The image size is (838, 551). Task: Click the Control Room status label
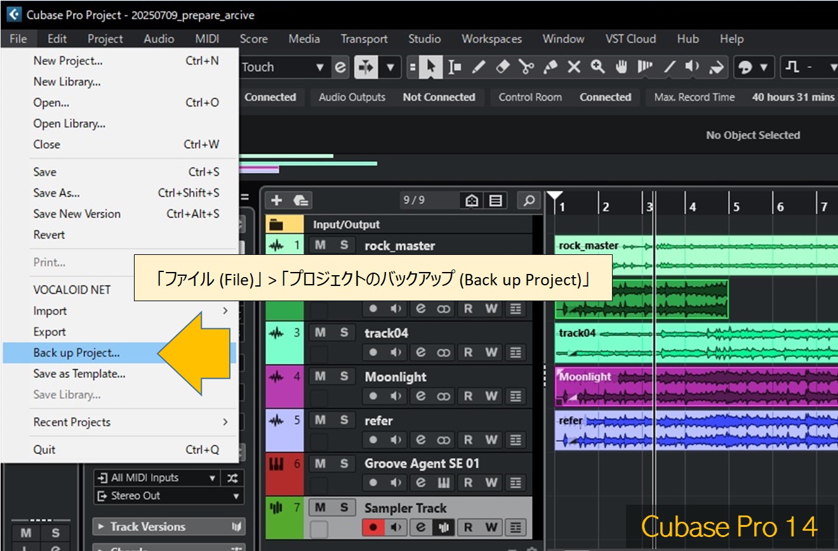[530, 97]
